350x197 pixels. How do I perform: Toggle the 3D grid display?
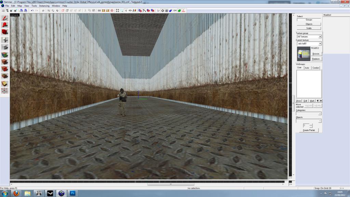click(x=7, y=11)
